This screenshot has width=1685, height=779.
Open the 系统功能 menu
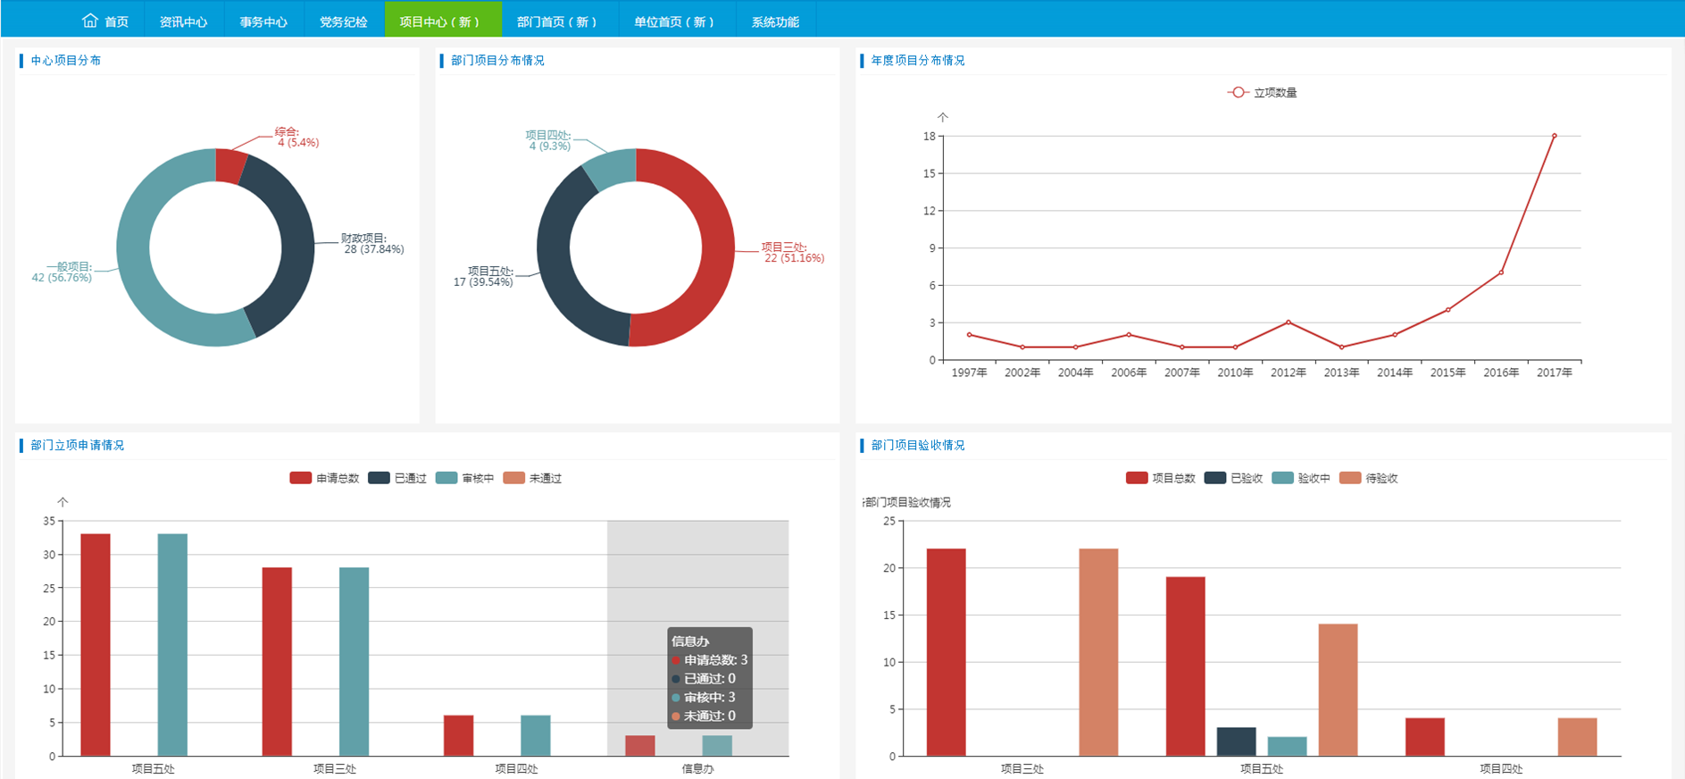pyautogui.click(x=775, y=21)
